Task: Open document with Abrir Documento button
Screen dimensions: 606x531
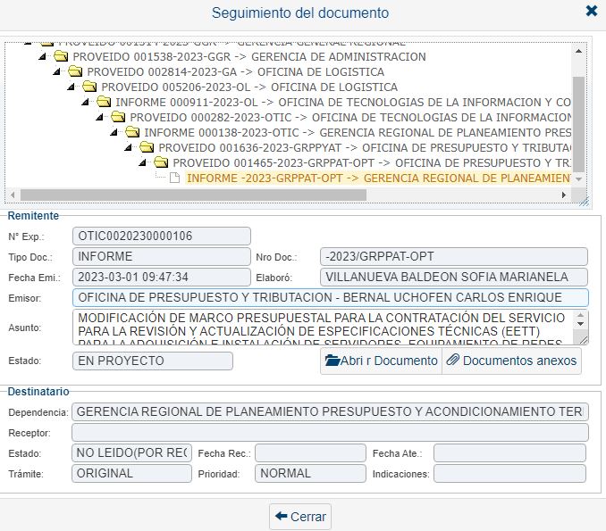Action: (x=381, y=361)
